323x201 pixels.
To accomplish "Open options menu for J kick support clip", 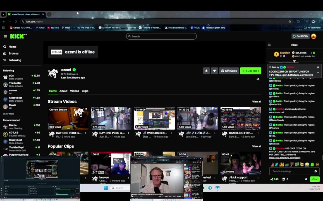I will pyautogui.click(x=258, y=177).
